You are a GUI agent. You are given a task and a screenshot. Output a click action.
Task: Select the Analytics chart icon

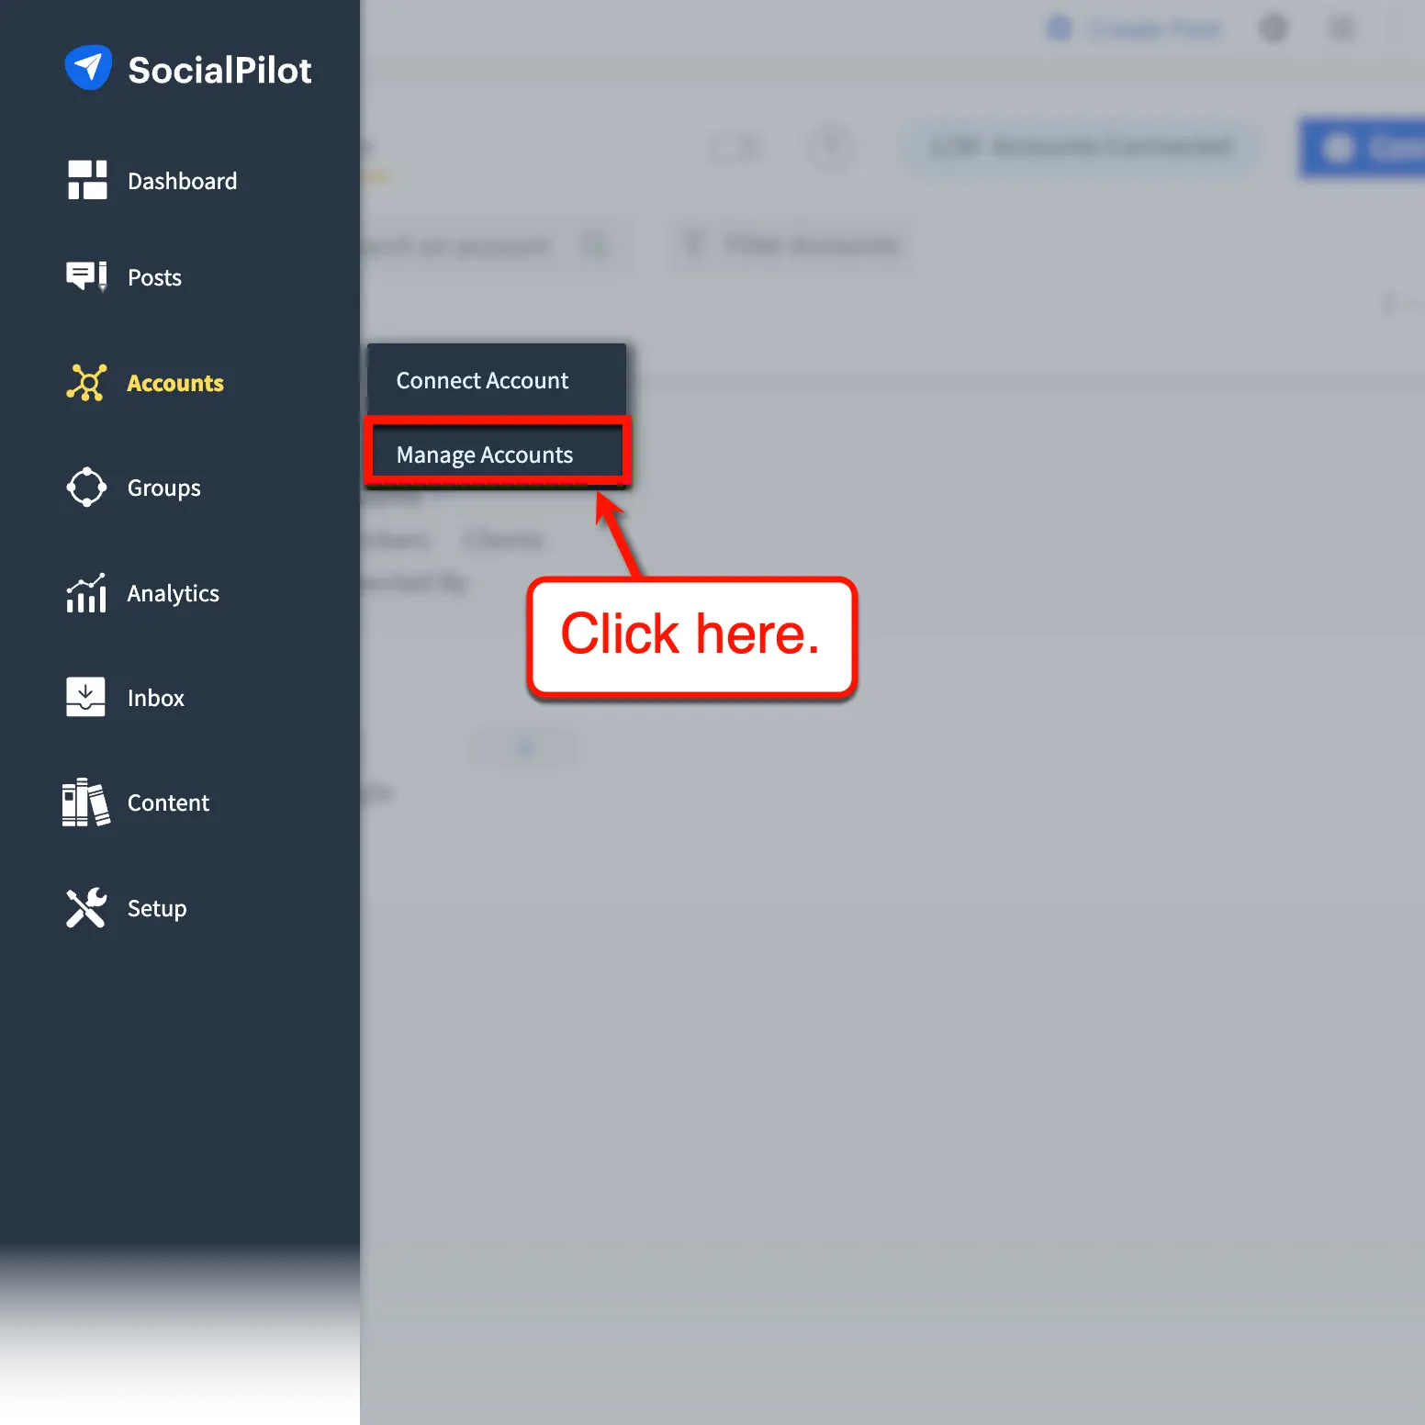[x=85, y=593]
